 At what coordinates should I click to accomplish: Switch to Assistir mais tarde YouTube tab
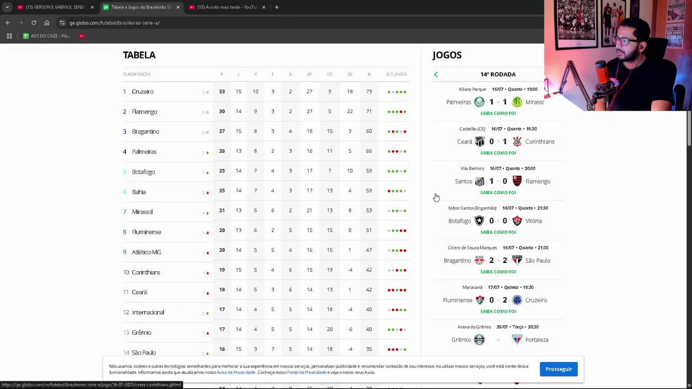click(228, 7)
